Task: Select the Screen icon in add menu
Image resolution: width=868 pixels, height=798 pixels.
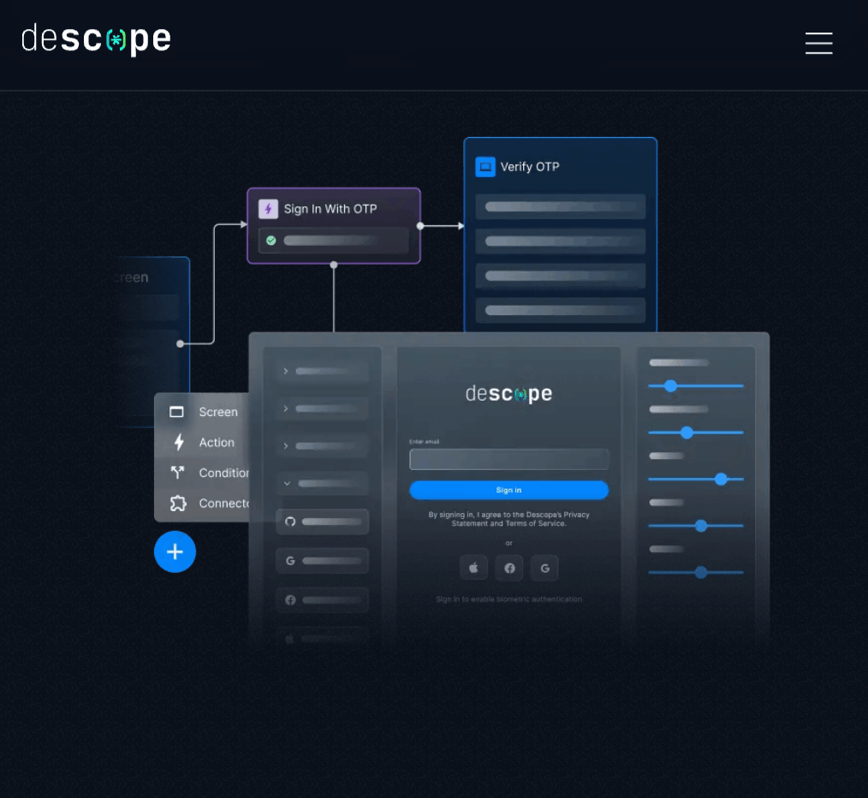Action: point(176,412)
